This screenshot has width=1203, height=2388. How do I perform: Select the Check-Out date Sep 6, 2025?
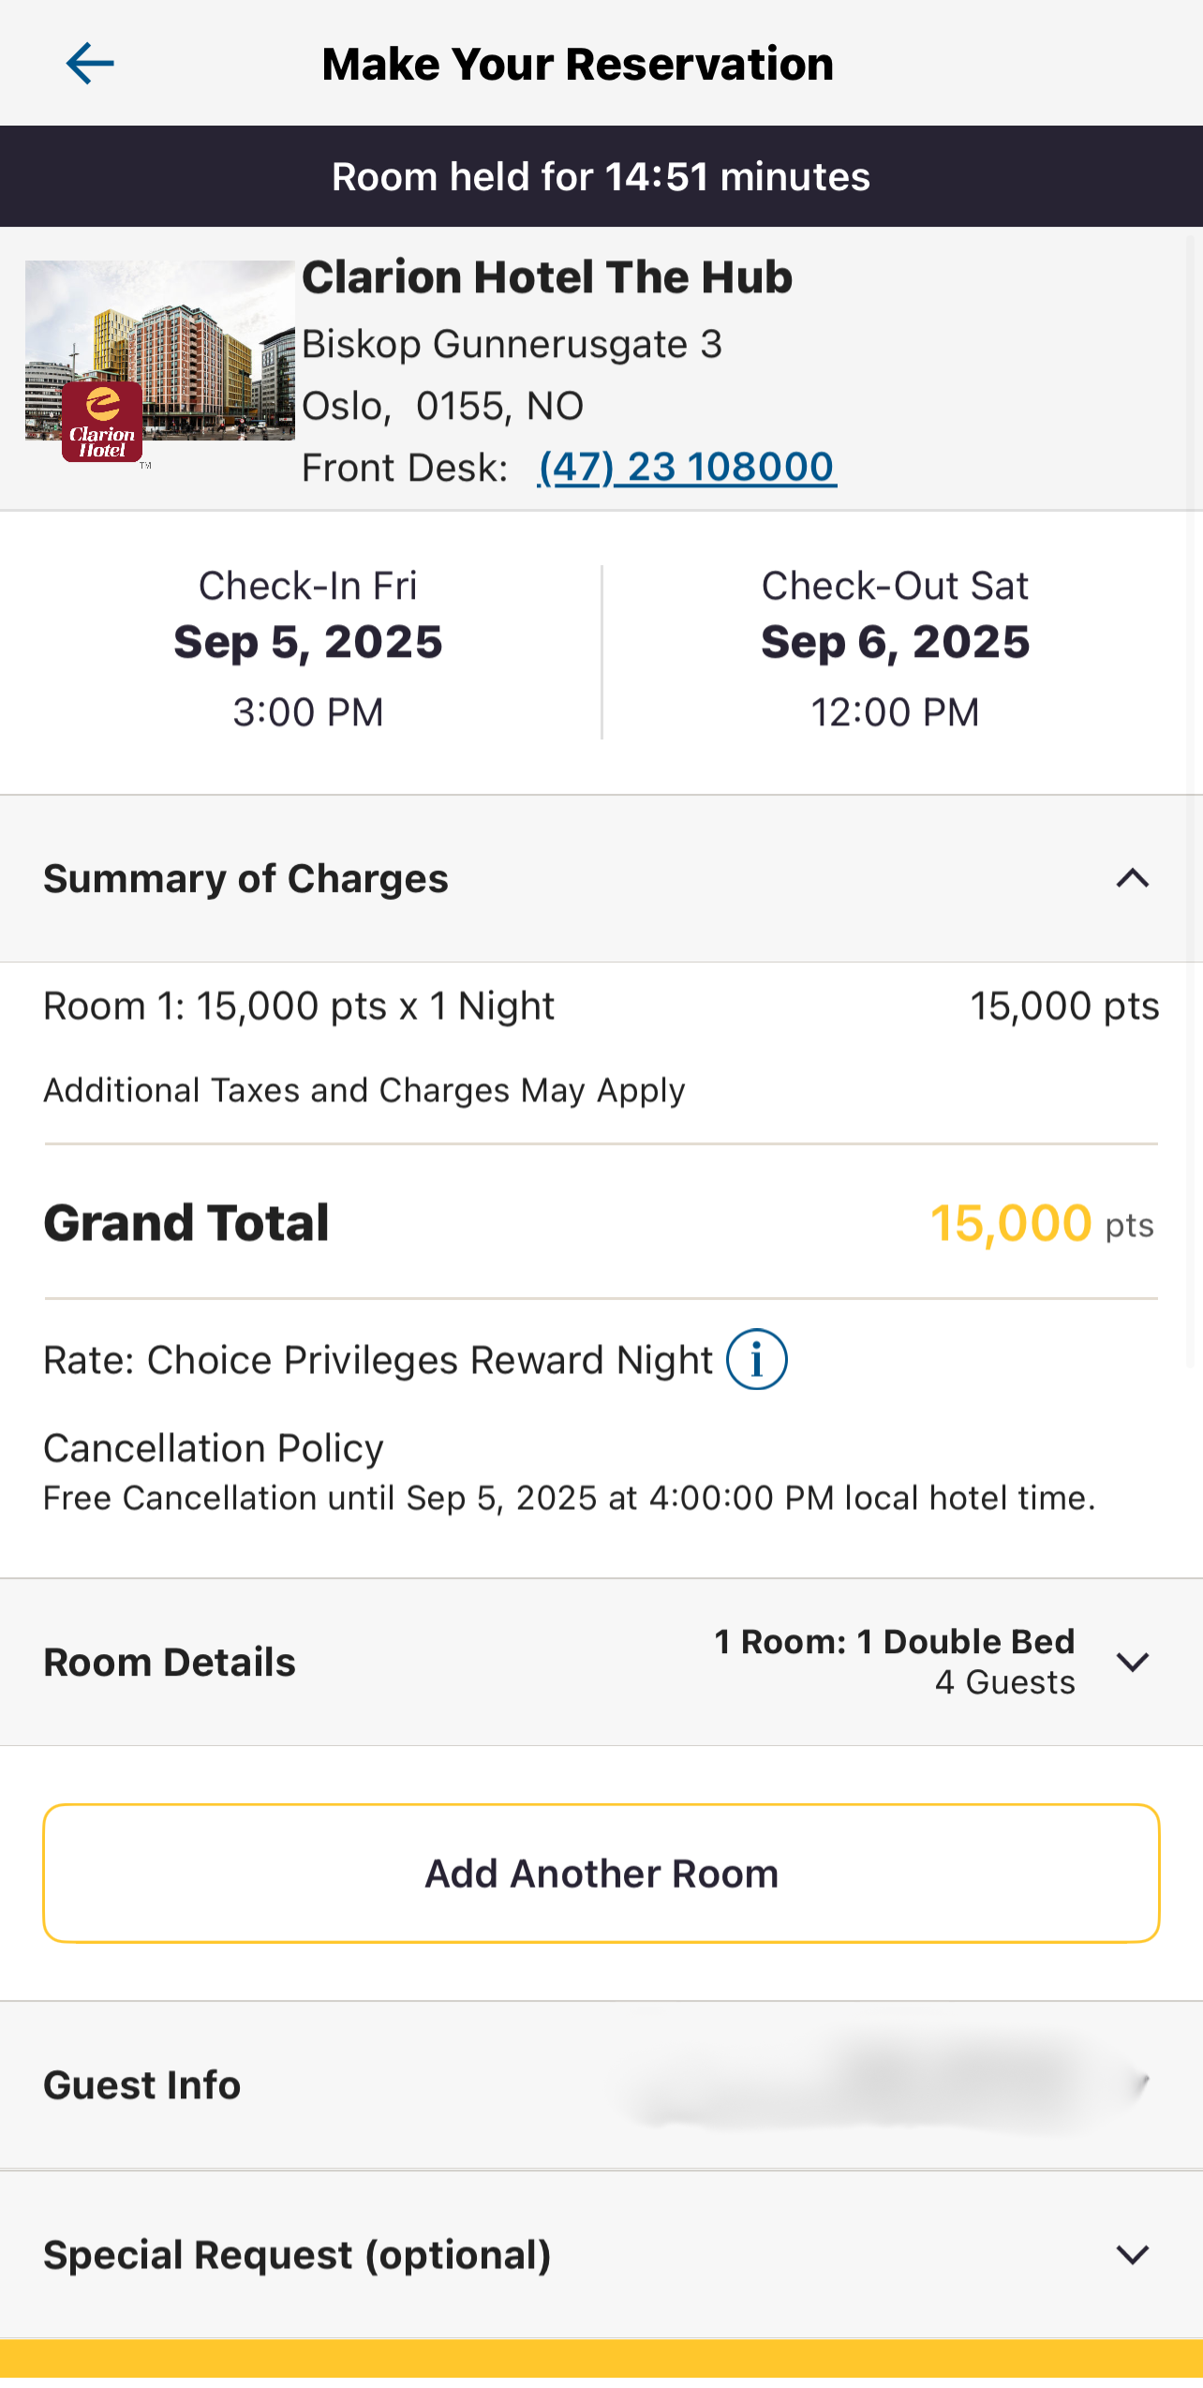895,643
